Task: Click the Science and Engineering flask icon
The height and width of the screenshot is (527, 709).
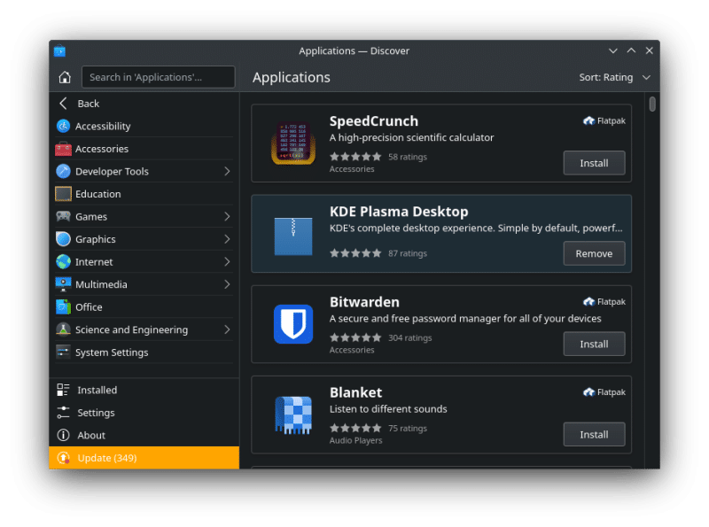Action: tap(63, 329)
